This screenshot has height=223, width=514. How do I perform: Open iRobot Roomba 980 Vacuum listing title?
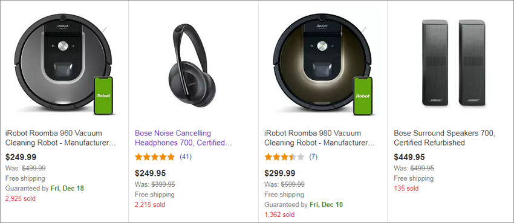coord(320,138)
